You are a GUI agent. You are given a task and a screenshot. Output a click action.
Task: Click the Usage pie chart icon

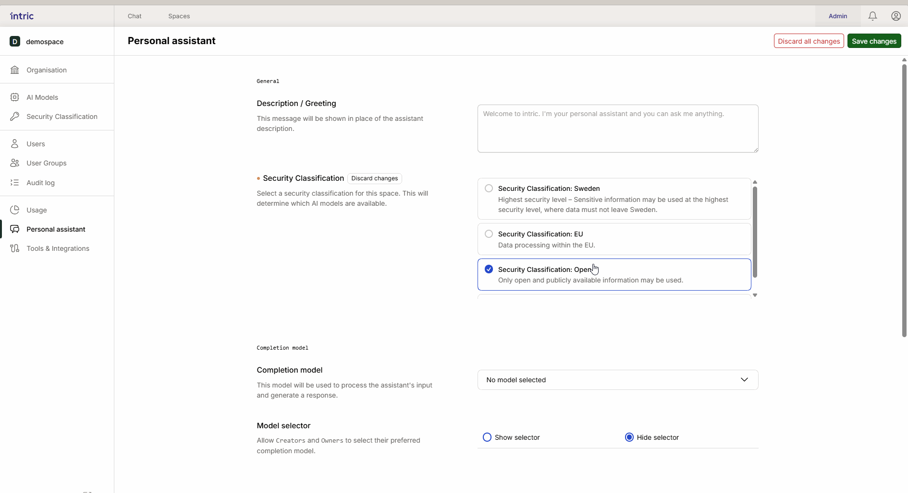click(x=15, y=210)
